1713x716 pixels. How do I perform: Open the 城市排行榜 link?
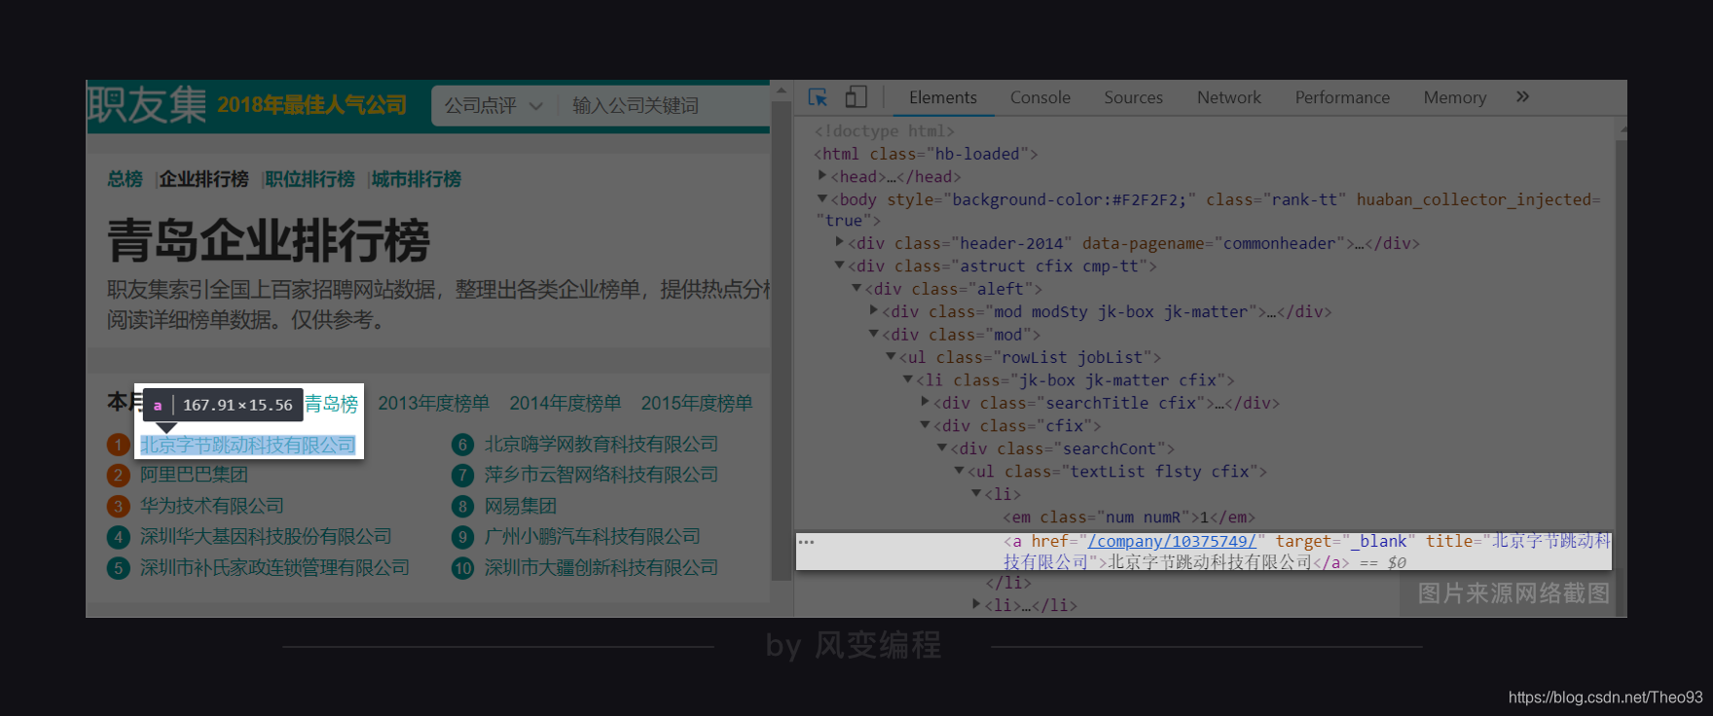(x=417, y=179)
